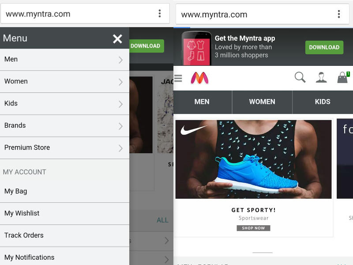This screenshot has width=353, height=265.
Task: Click the DOWNLOAD button for the Myntra app
Action: coord(324,47)
